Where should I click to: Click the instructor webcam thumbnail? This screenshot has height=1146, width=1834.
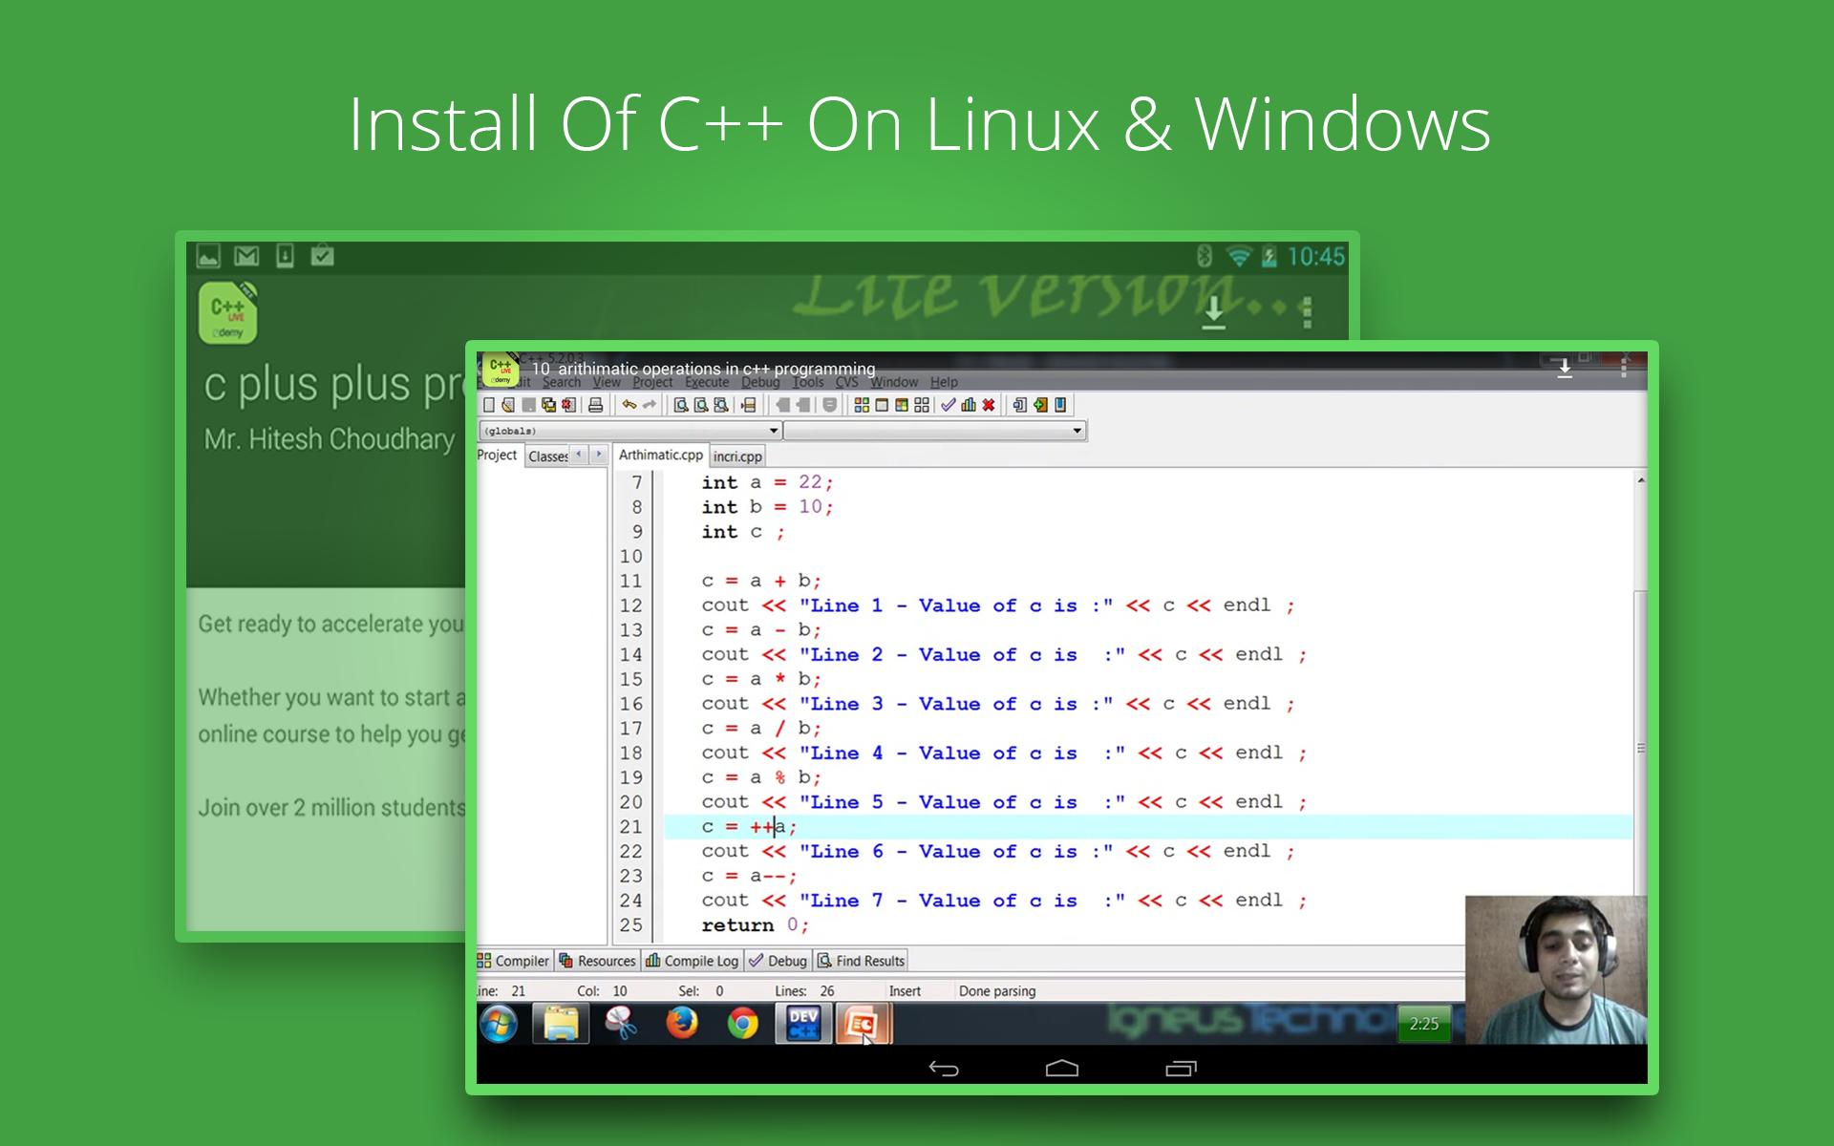pos(1555,969)
